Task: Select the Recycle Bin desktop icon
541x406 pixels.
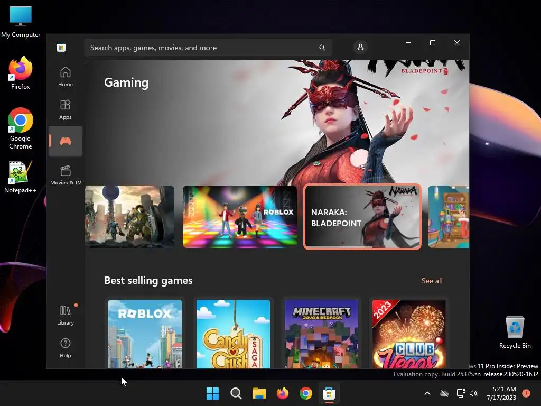Action: point(515,332)
